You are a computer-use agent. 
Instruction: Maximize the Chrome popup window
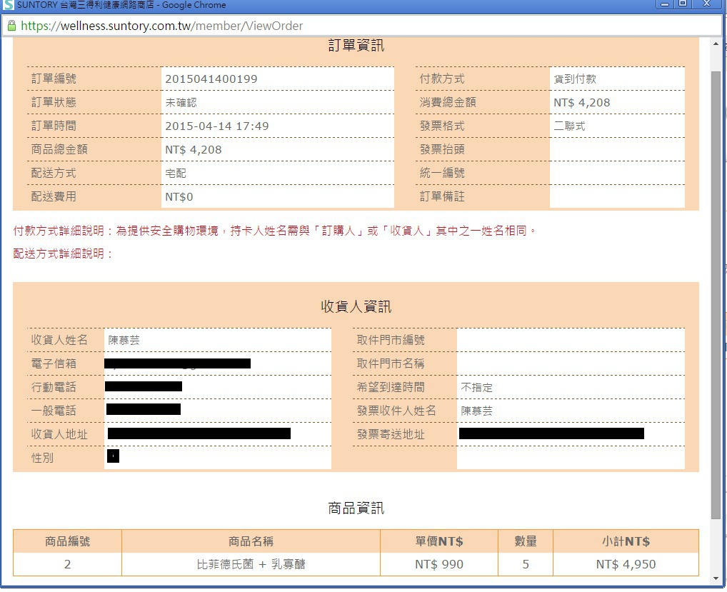click(683, 4)
